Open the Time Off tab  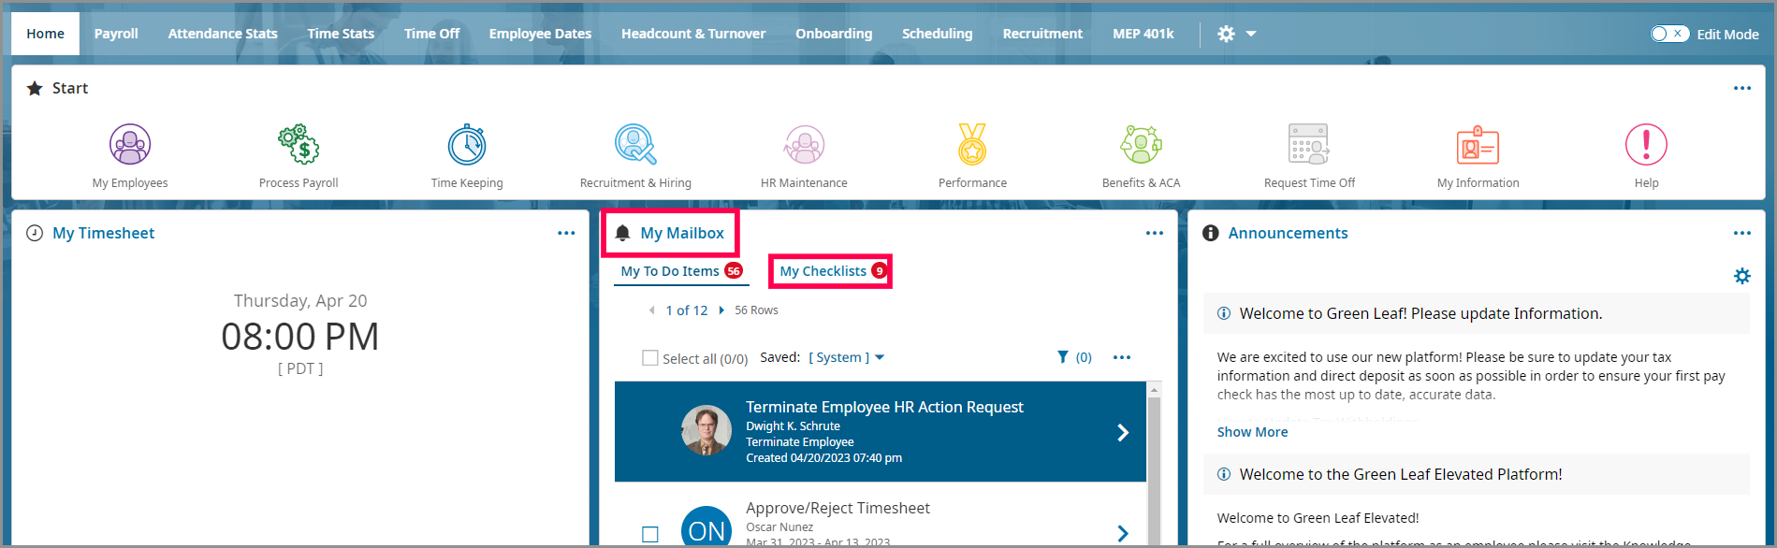pyautogui.click(x=431, y=34)
